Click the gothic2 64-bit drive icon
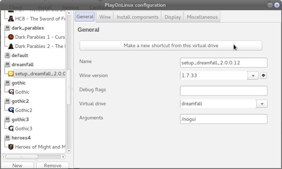This screenshot has height=169, width=282. coord(7,101)
